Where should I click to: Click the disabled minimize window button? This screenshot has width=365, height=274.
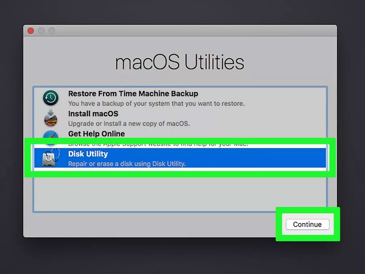point(41,31)
